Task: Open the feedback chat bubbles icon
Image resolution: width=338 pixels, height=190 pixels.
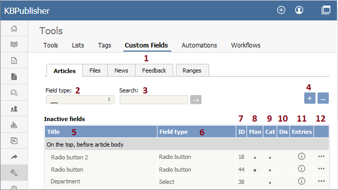Action: tap(14, 92)
